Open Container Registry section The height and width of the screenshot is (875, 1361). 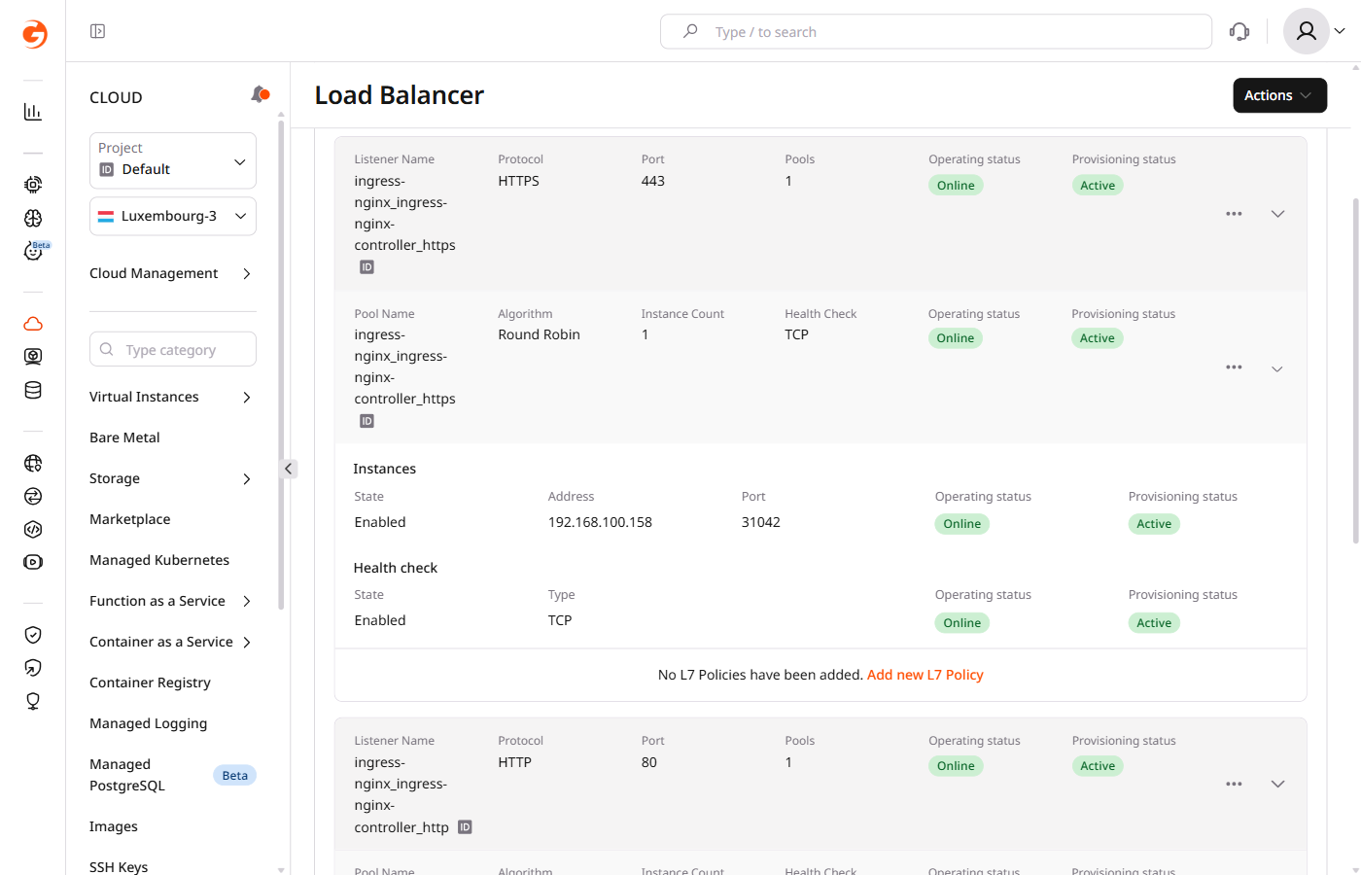(x=150, y=682)
